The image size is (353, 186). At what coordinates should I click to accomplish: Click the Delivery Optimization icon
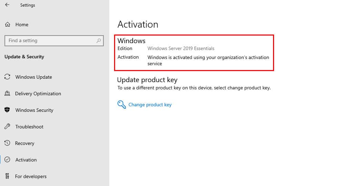(7, 93)
